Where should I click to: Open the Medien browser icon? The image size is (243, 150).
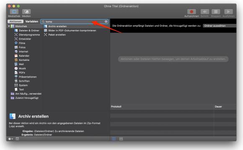(26, 12)
